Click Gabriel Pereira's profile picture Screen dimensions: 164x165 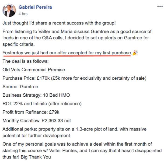[x=9, y=10]
